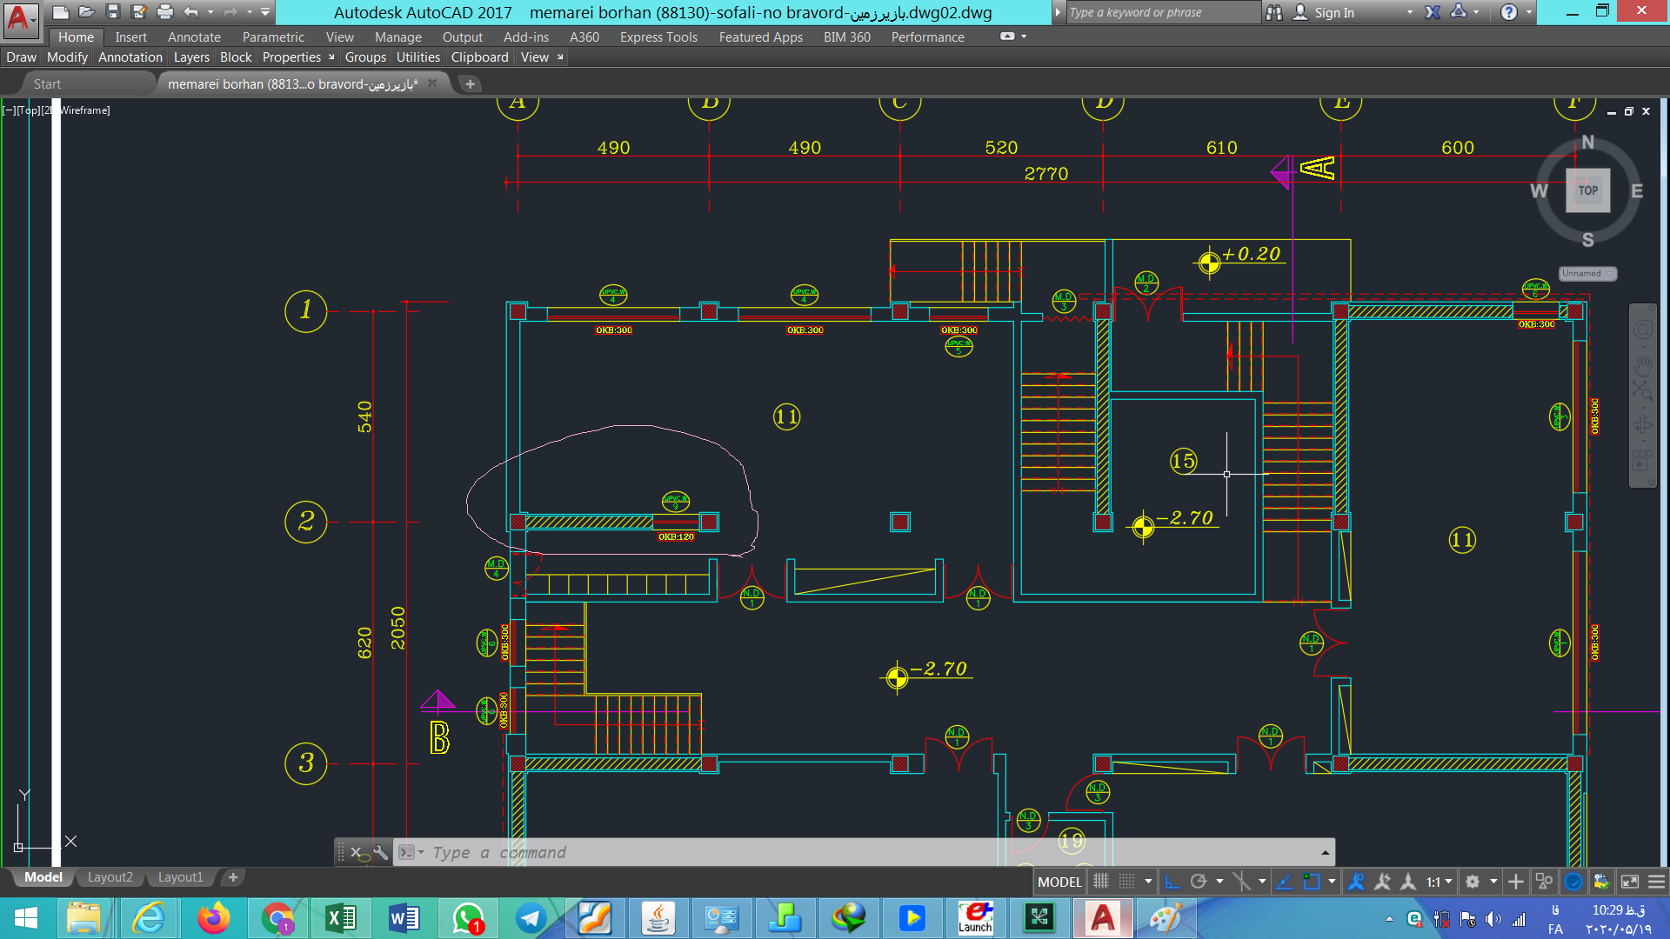The width and height of the screenshot is (1670, 939).
Task: Click the Workspace Switching gear icon
Action: [1473, 882]
